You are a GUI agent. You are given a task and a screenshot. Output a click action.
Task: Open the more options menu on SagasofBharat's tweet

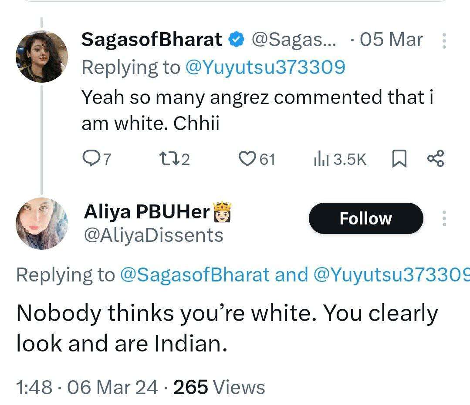tap(444, 40)
